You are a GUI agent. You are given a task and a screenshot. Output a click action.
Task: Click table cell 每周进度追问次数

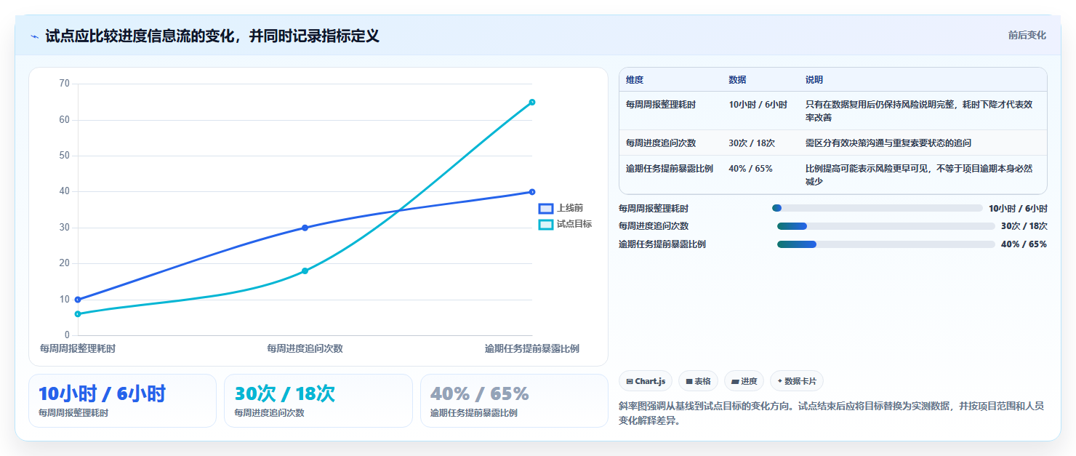pyautogui.click(x=661, y=143)
